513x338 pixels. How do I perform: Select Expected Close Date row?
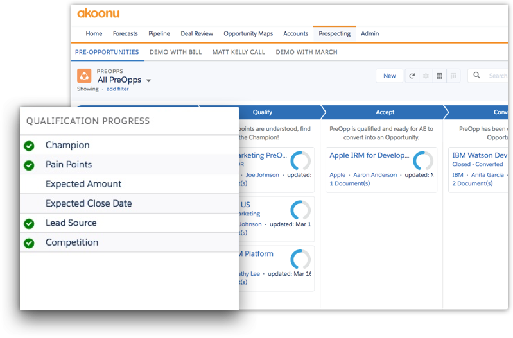(x=129, y=203)
